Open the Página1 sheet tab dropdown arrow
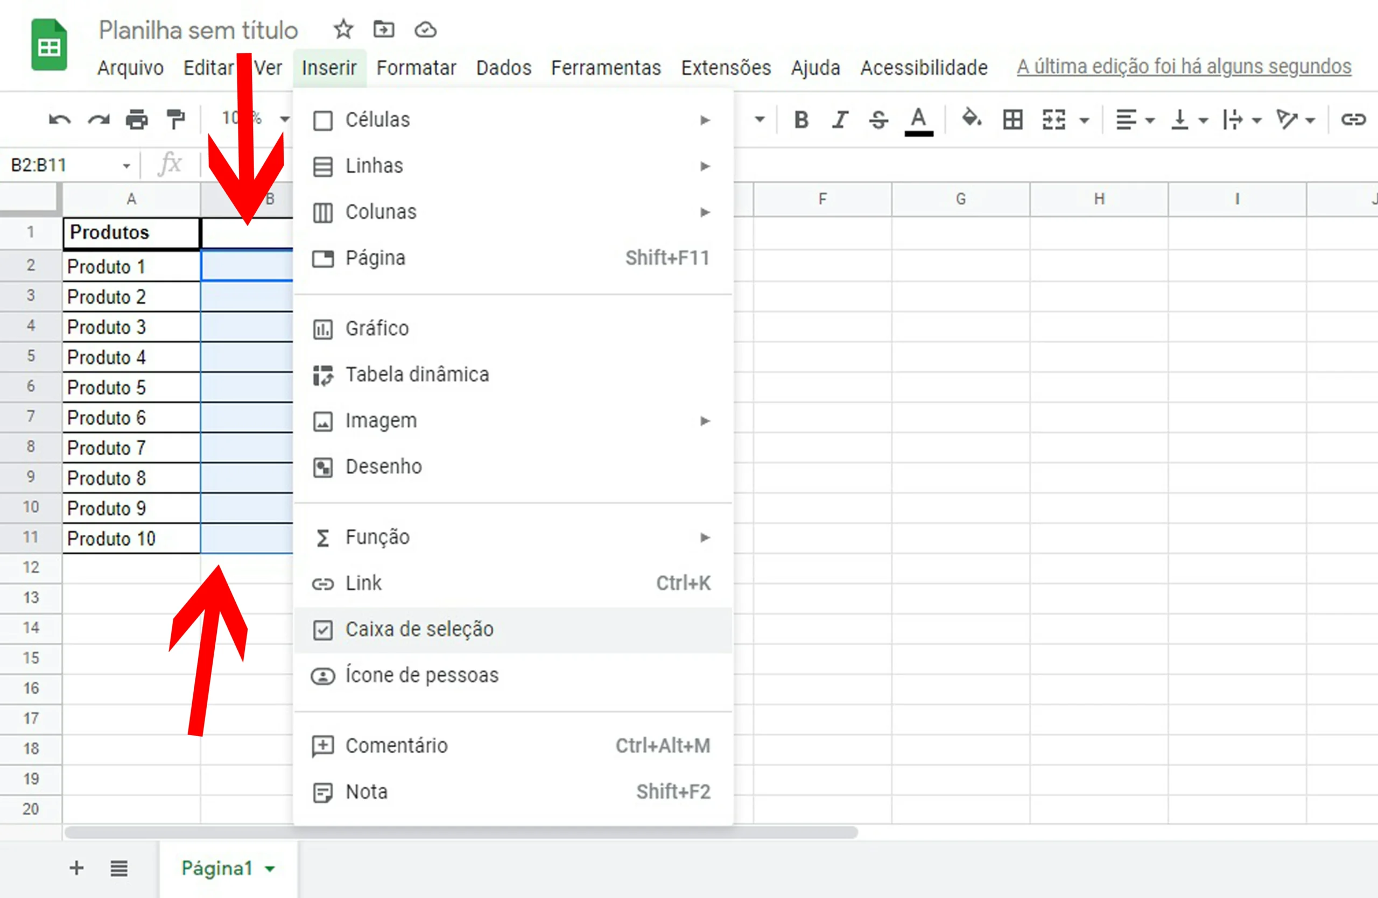Viewport: 1378px width, 898px height. (270, 868)
